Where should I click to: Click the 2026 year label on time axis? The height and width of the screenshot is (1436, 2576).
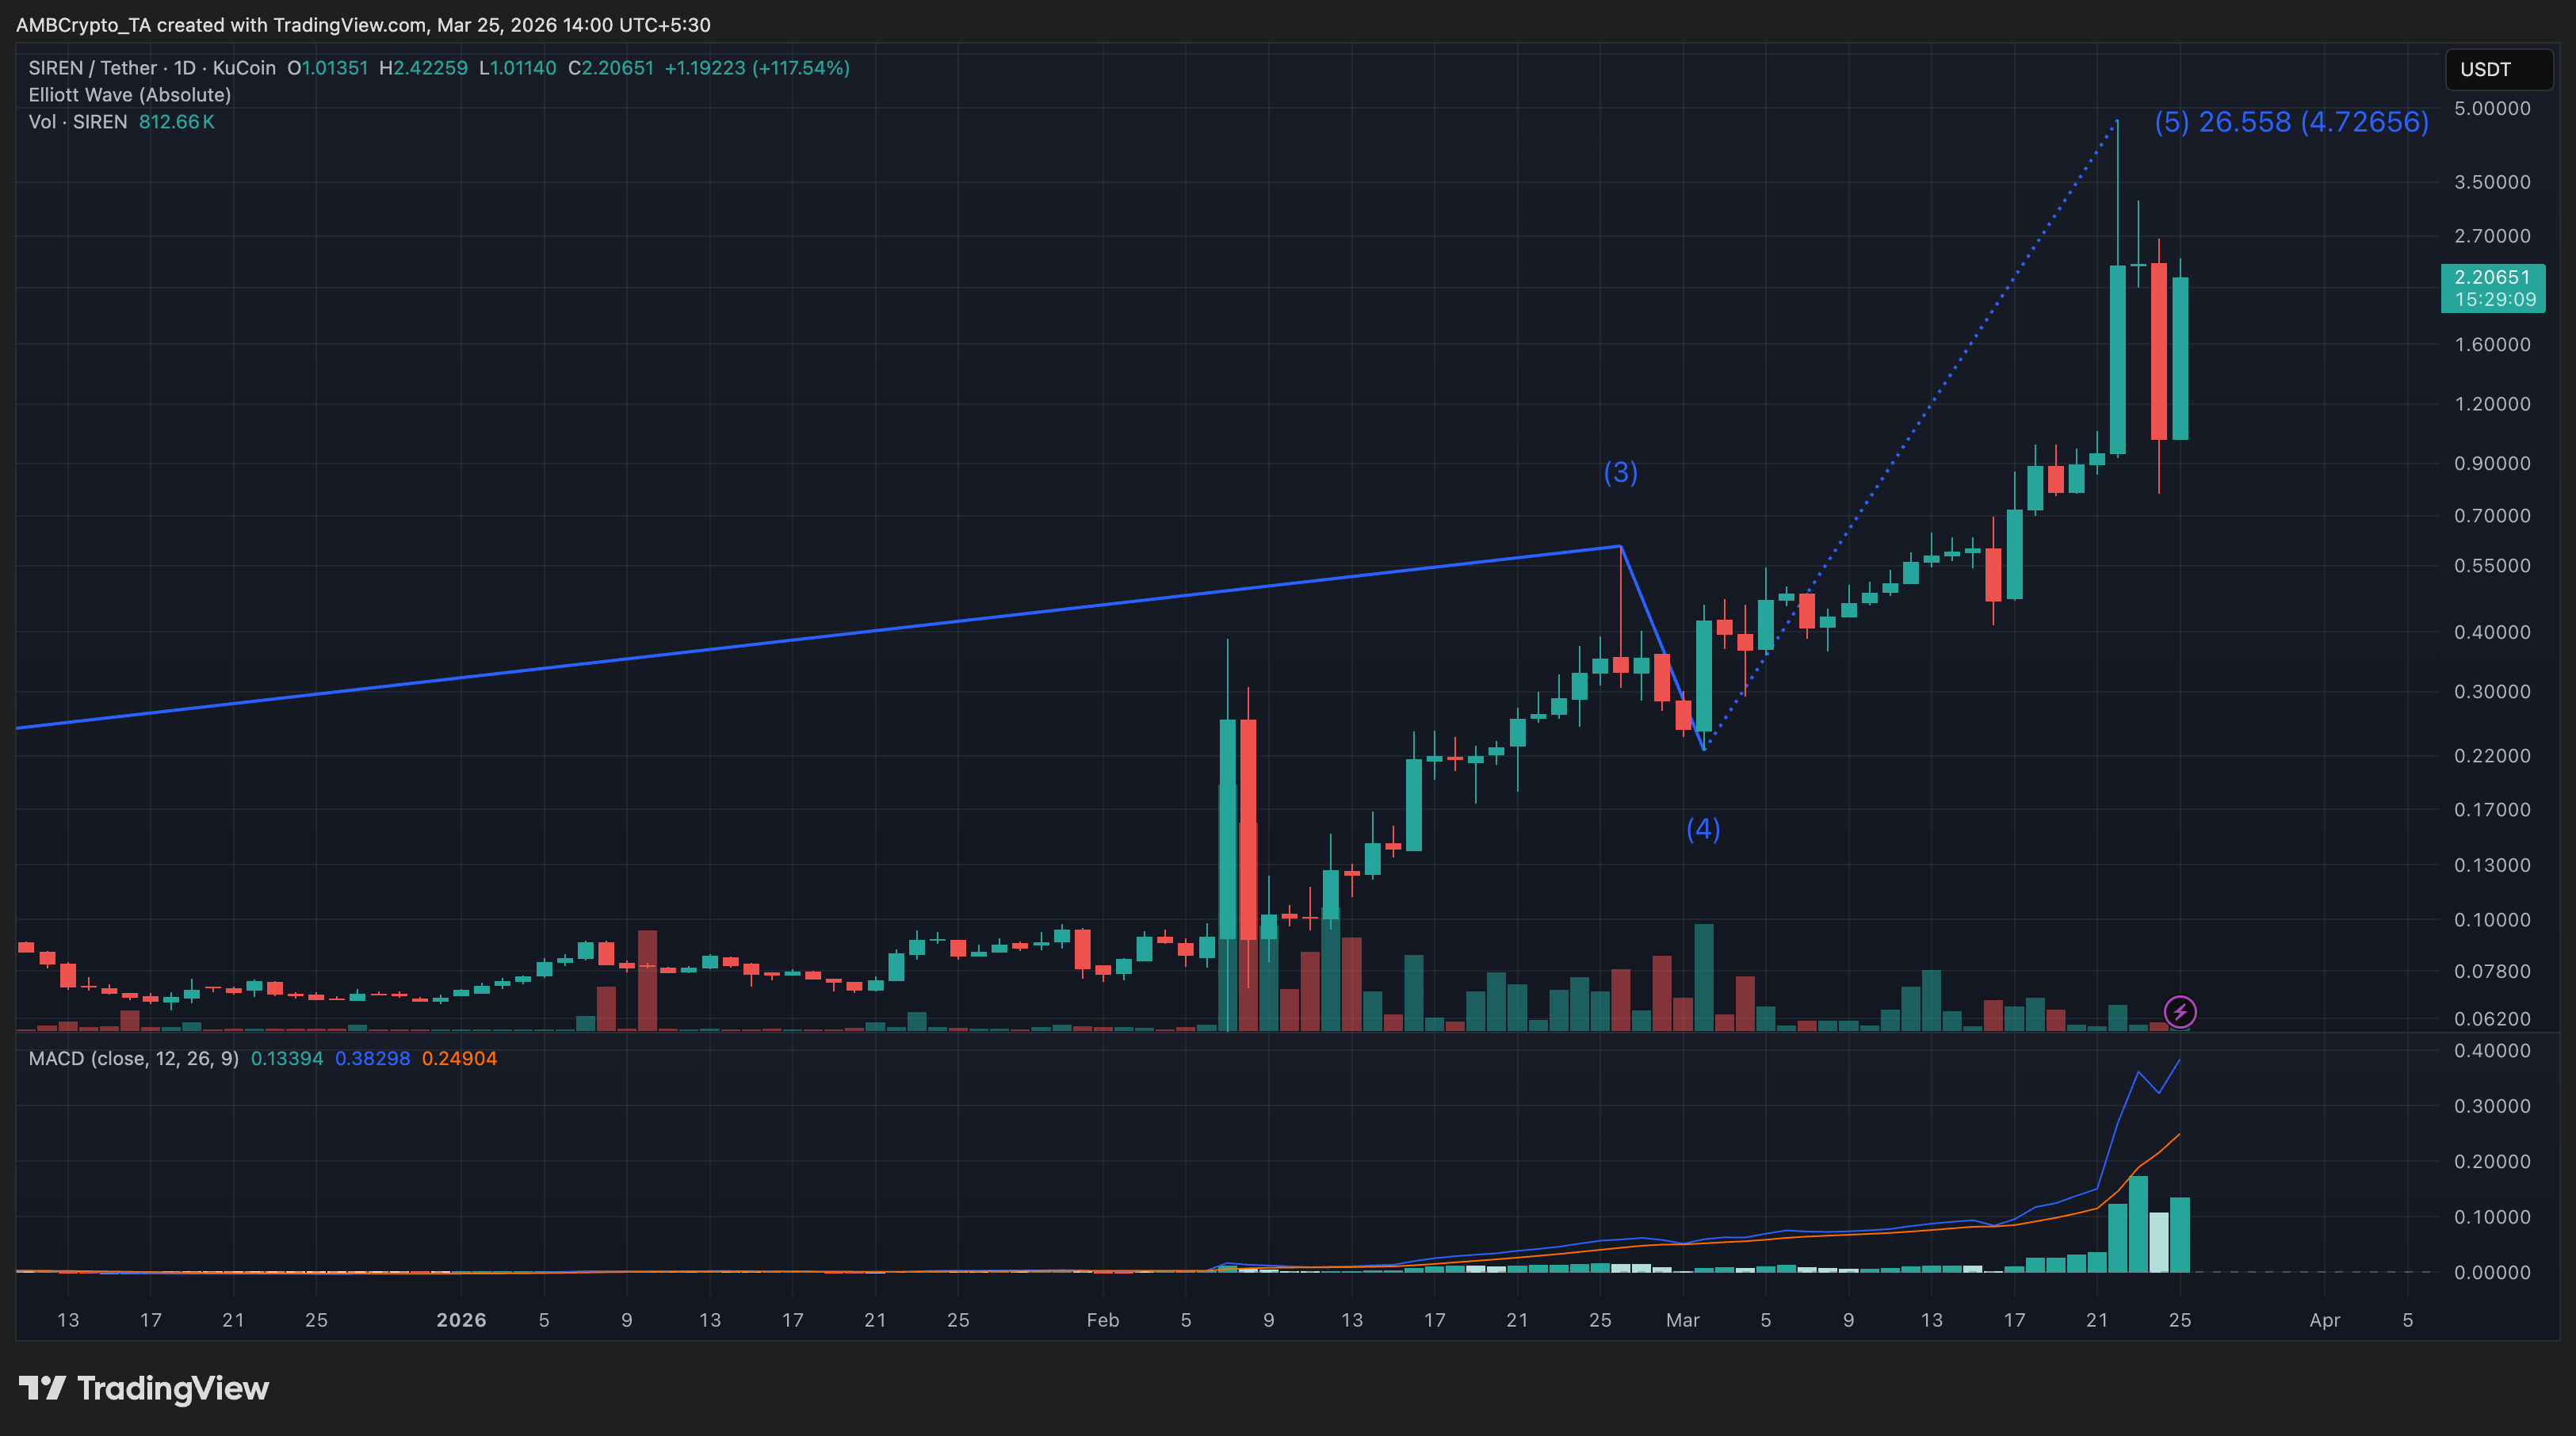pyautogui.click(x=461, y=1320)
